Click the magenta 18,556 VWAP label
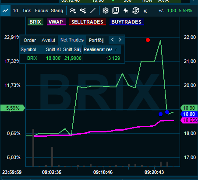198x180 pixels. click(x=189, y=120)
